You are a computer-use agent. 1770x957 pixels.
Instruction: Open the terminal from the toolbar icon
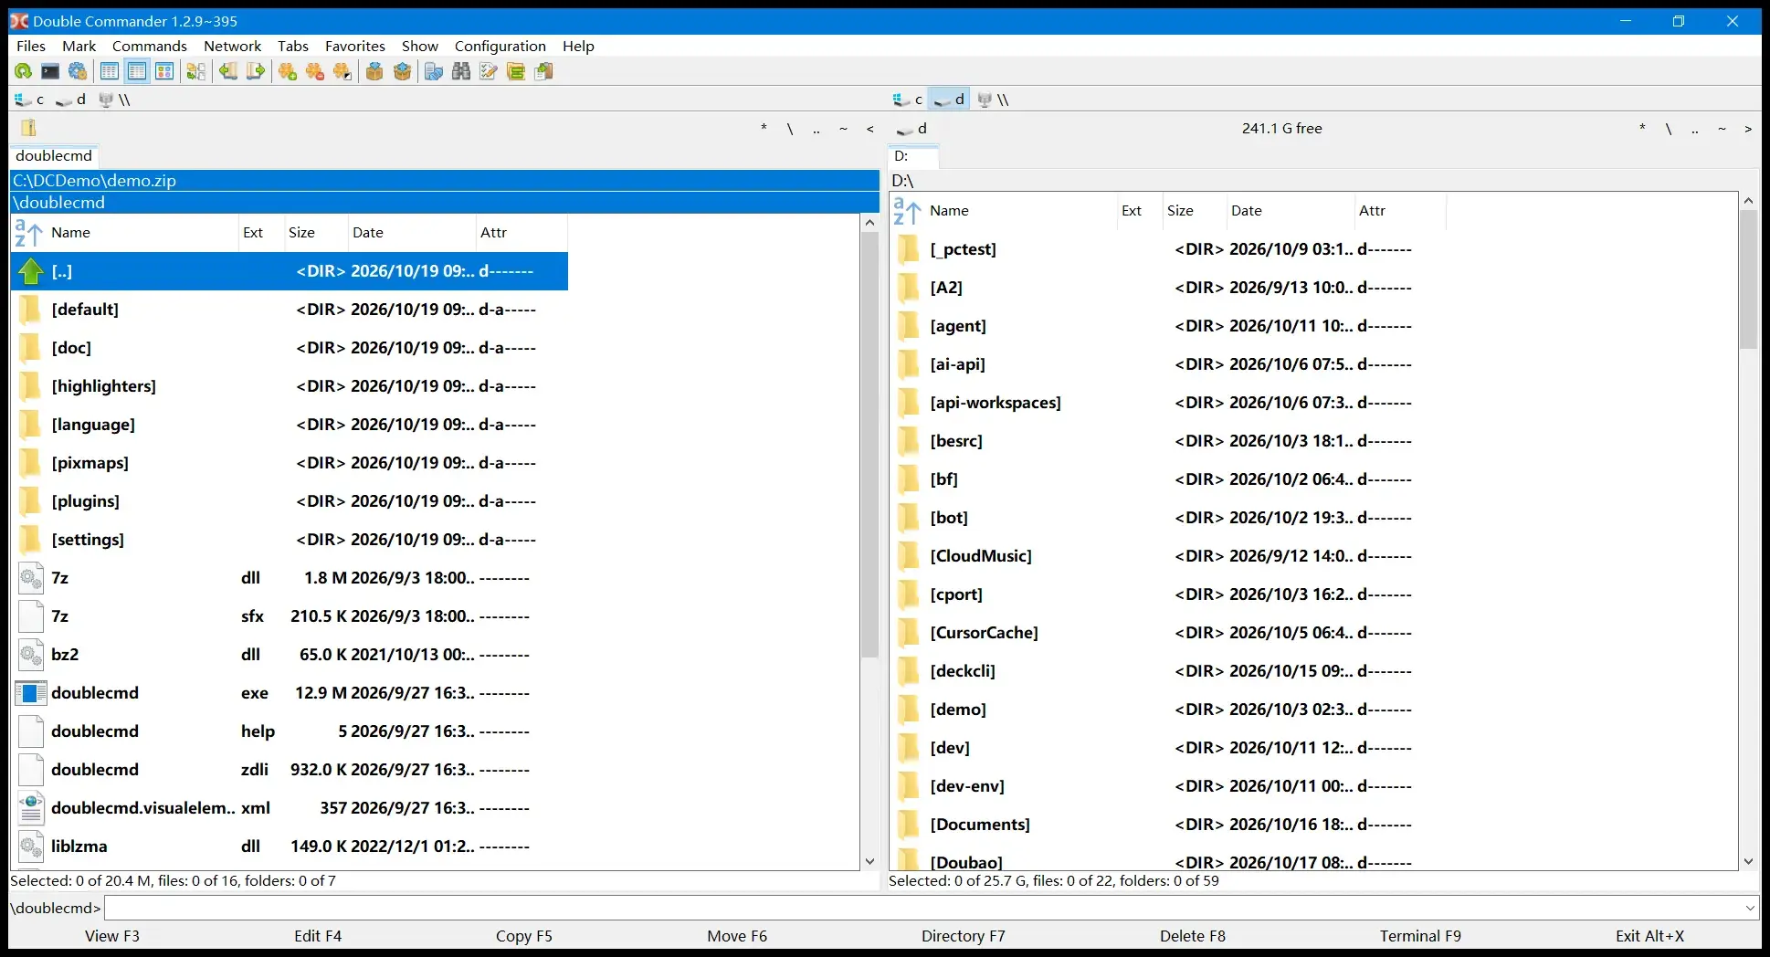pos(50,71)
